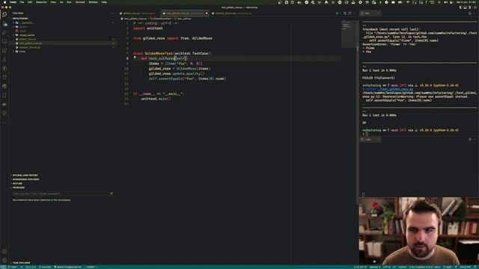Screen dimensions: 479x269
Task: Open the Manage gear in the activity bar
Action: tap(4, 261)
